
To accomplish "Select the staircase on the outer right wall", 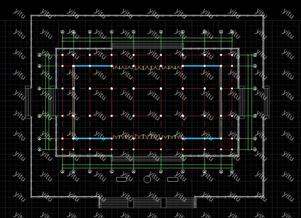I will (266, 102).
